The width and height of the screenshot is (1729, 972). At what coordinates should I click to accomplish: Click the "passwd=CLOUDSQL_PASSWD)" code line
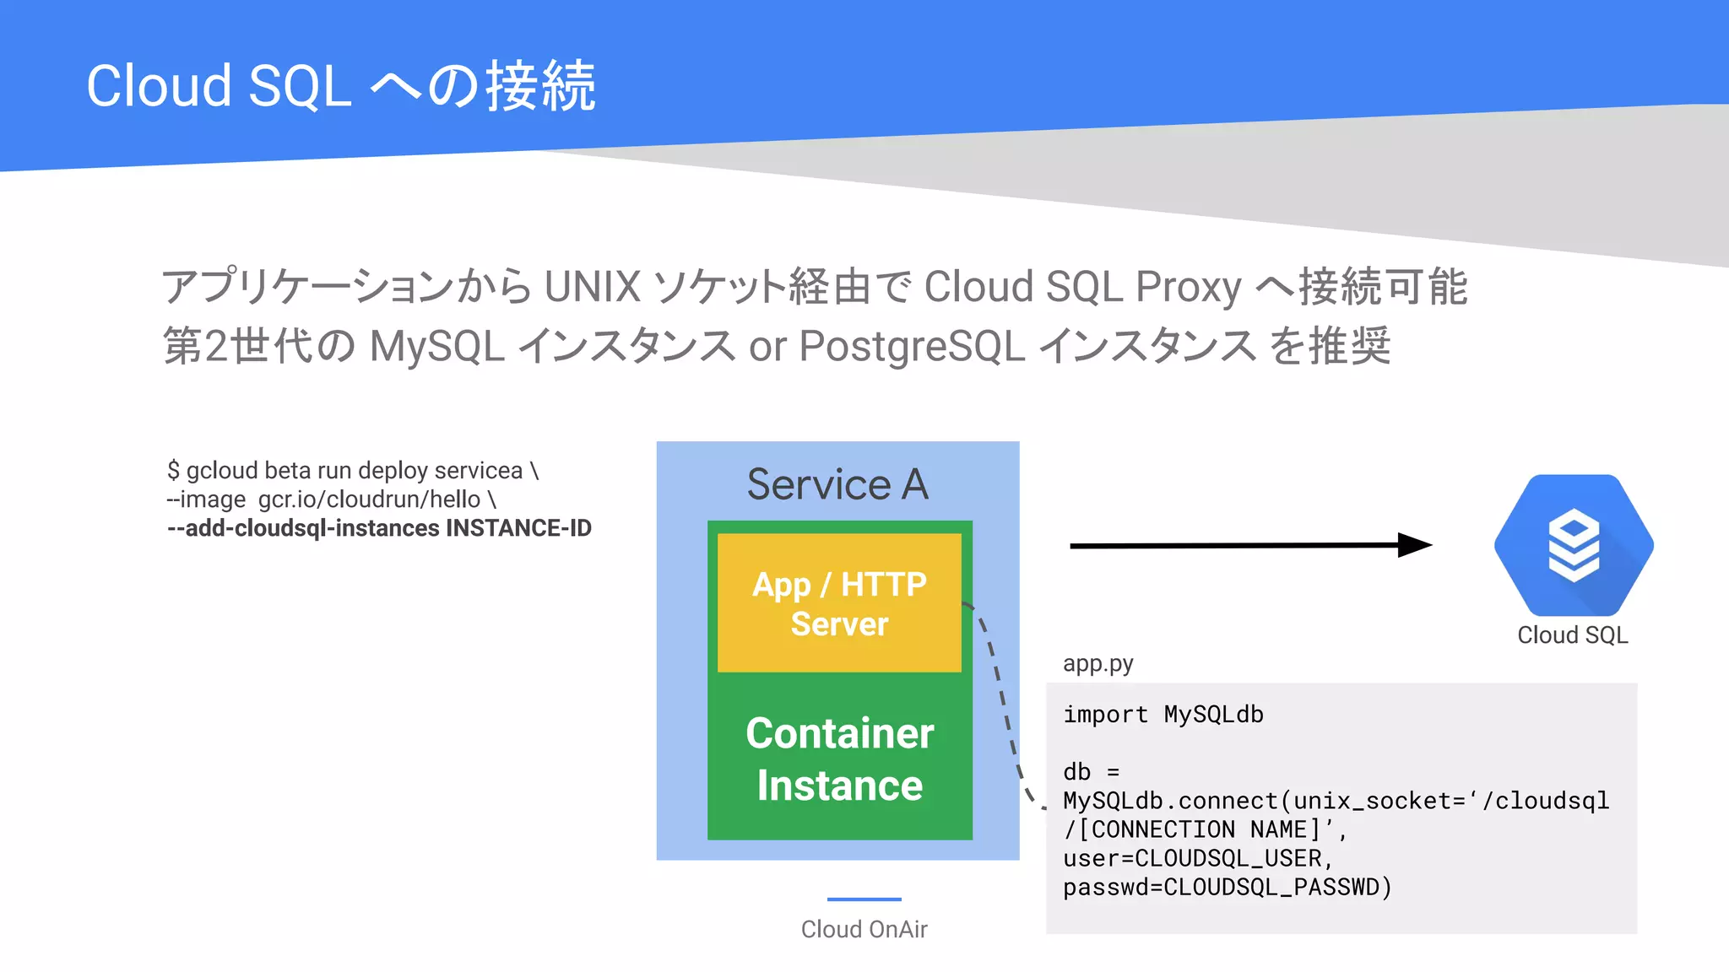pyautogui.click(x=1228, y=887)
